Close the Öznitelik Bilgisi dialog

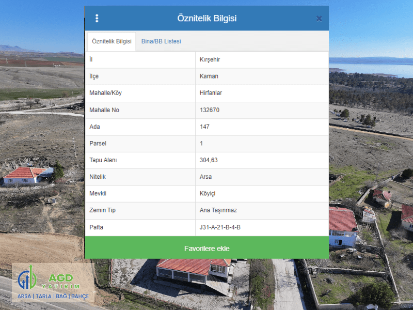[319, 19]
